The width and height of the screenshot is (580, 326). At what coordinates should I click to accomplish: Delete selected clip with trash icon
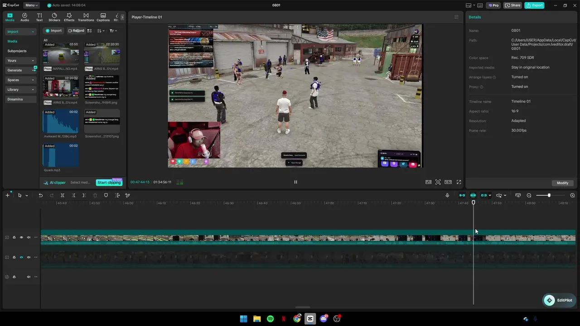[x=95, y=196]
